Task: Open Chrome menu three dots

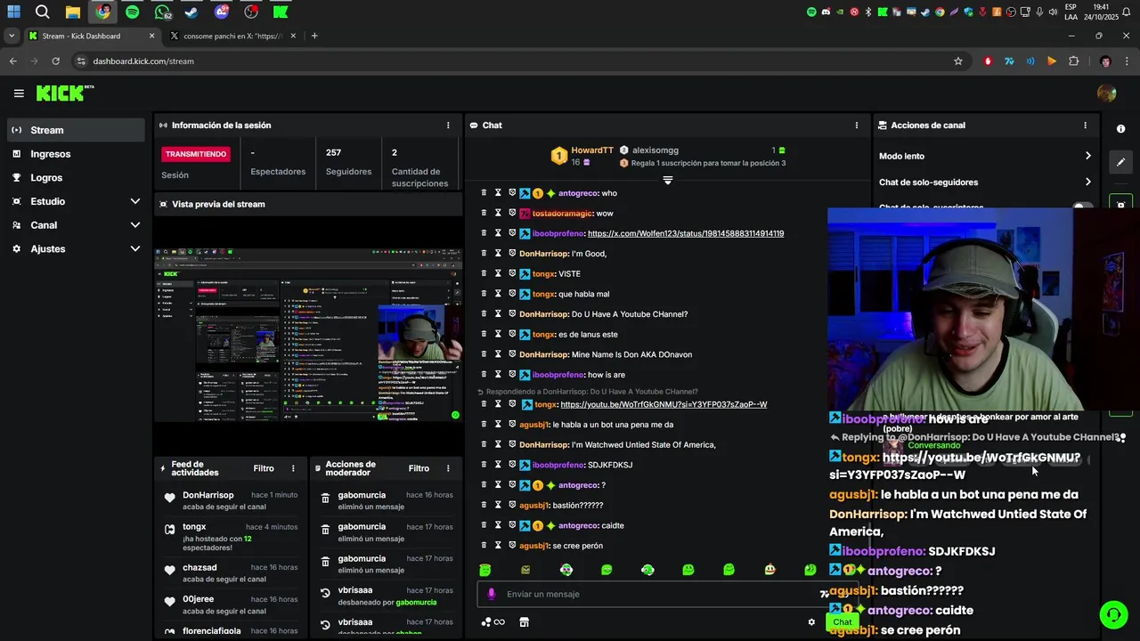Action: [x=1127, y=61]
